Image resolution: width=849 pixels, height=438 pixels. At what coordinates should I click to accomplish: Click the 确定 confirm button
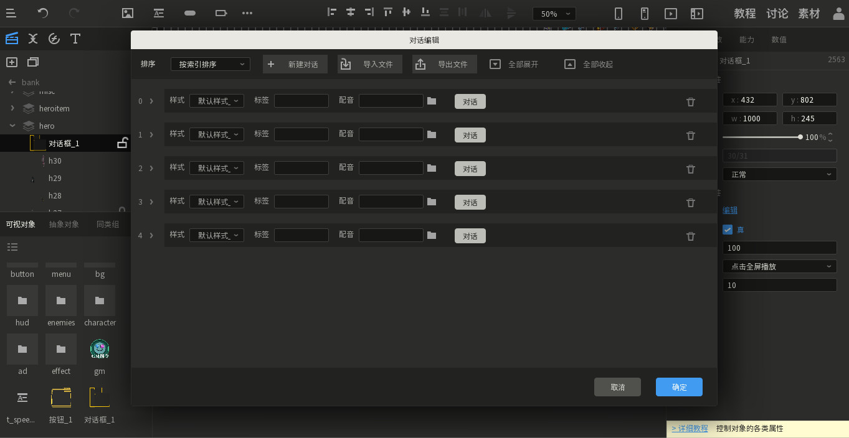pos(679,387)
